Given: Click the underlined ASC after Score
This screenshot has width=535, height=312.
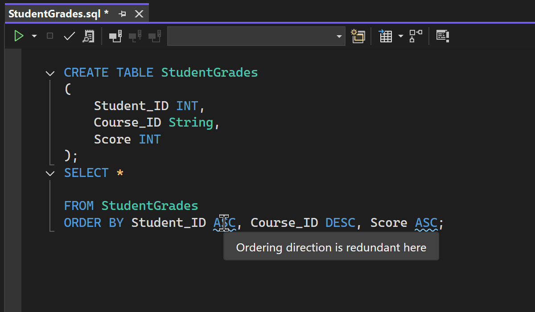Looking at the screenshot, I should point(426,223).
